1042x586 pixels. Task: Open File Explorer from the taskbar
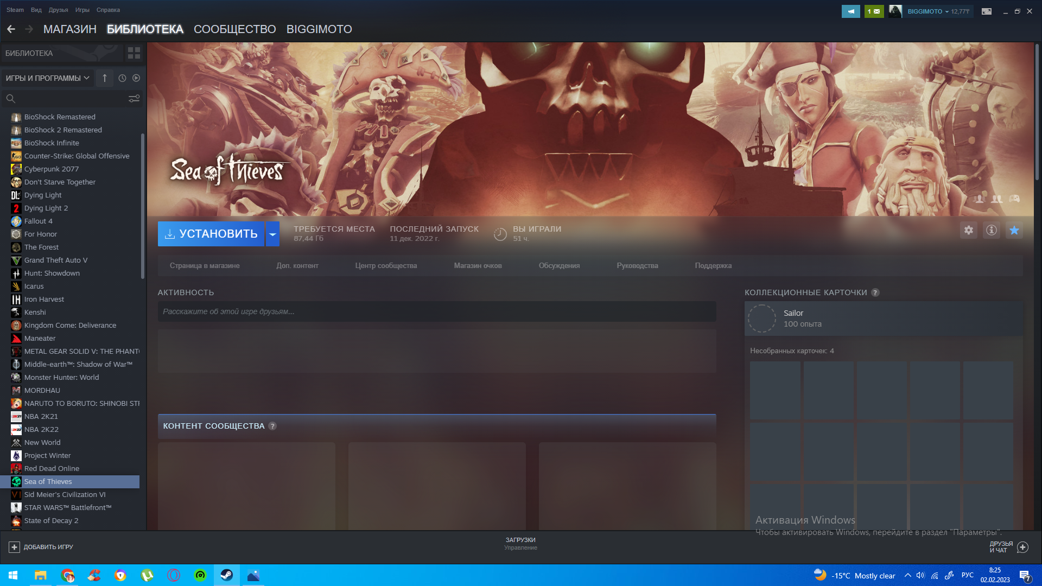41,575
